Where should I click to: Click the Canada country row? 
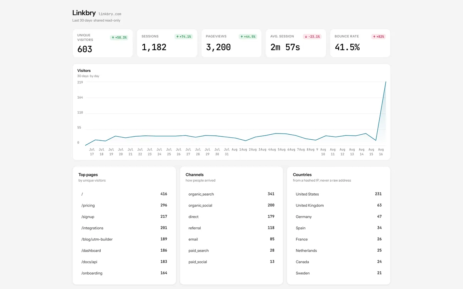point(339,262)
